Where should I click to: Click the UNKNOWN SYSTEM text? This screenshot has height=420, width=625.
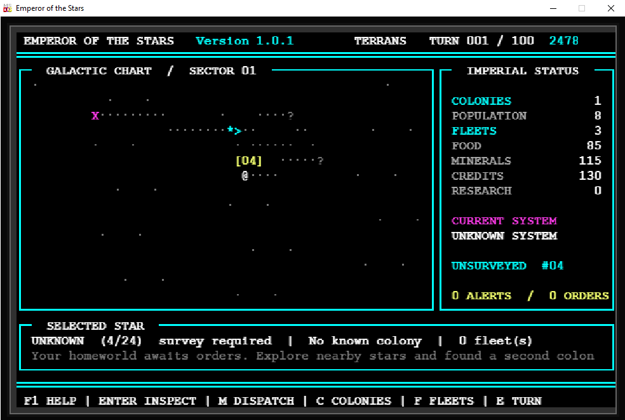pyautogui.click(x=504, y=236)
